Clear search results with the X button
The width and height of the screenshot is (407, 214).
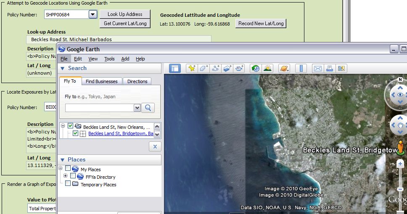pyautogui.click(x=155, y=146)
